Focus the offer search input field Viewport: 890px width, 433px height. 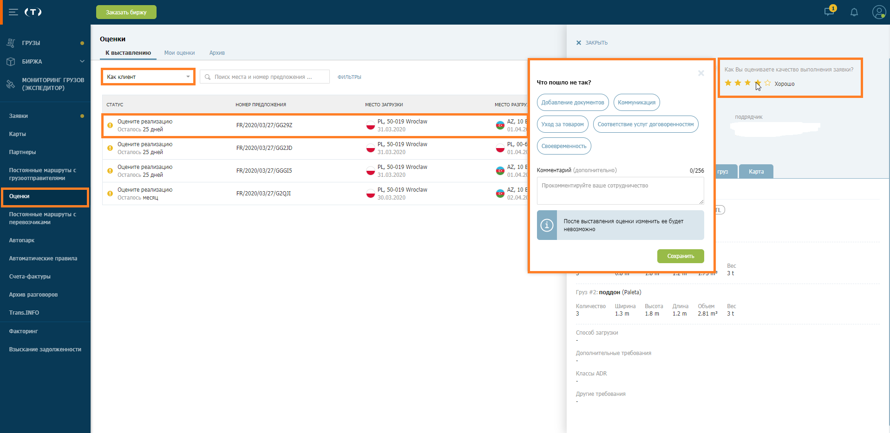point(265,77)
